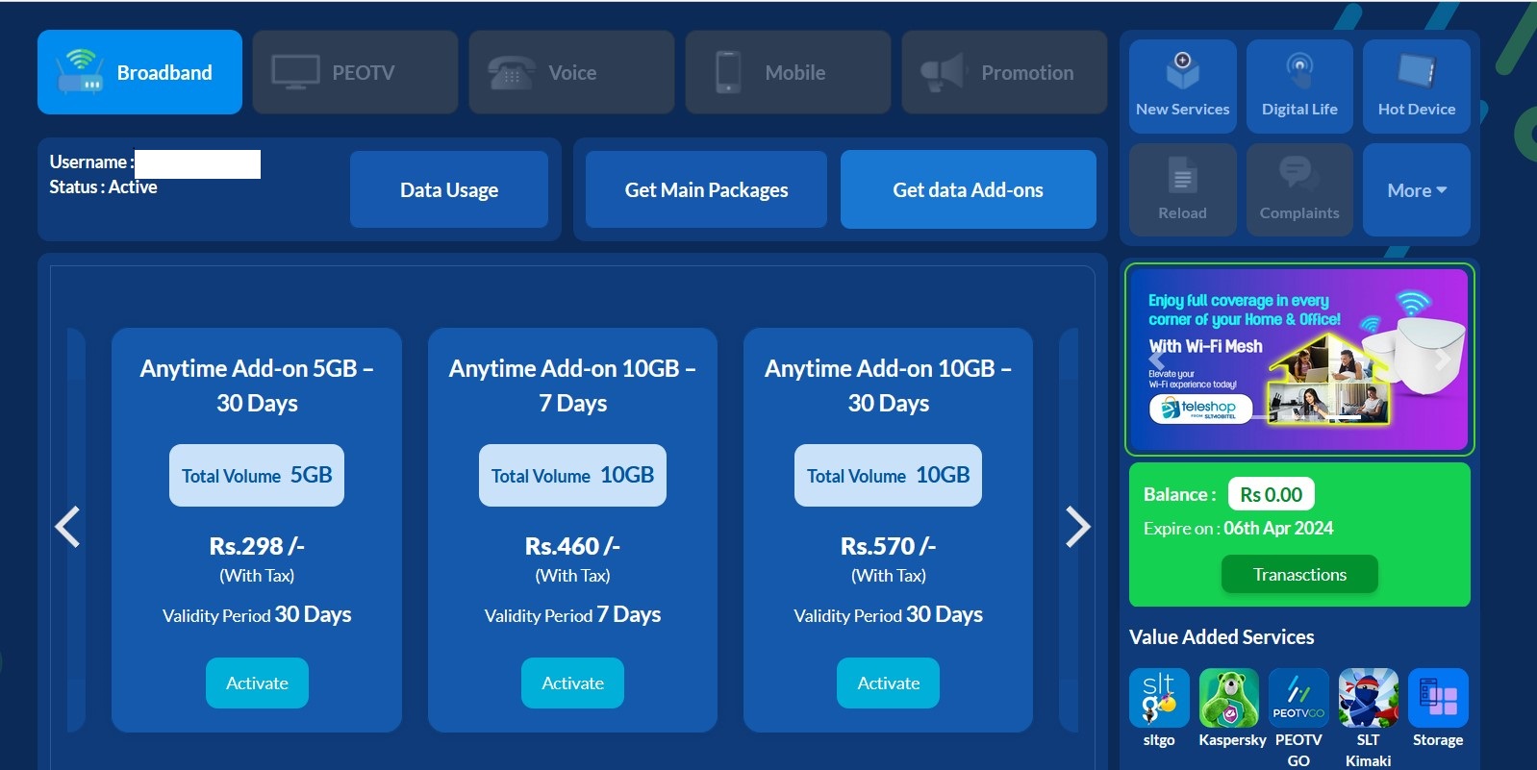Click the Wi-Fi Mesh promotional banner
Image resolution: width=1537 pixels, height=770 pixels.
[x=1298, y=359]
